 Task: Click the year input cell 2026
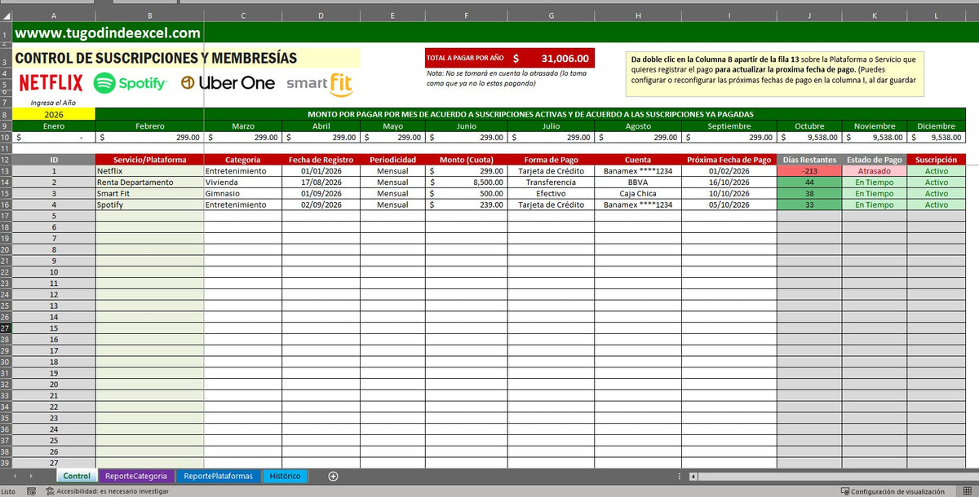[54, 115]
